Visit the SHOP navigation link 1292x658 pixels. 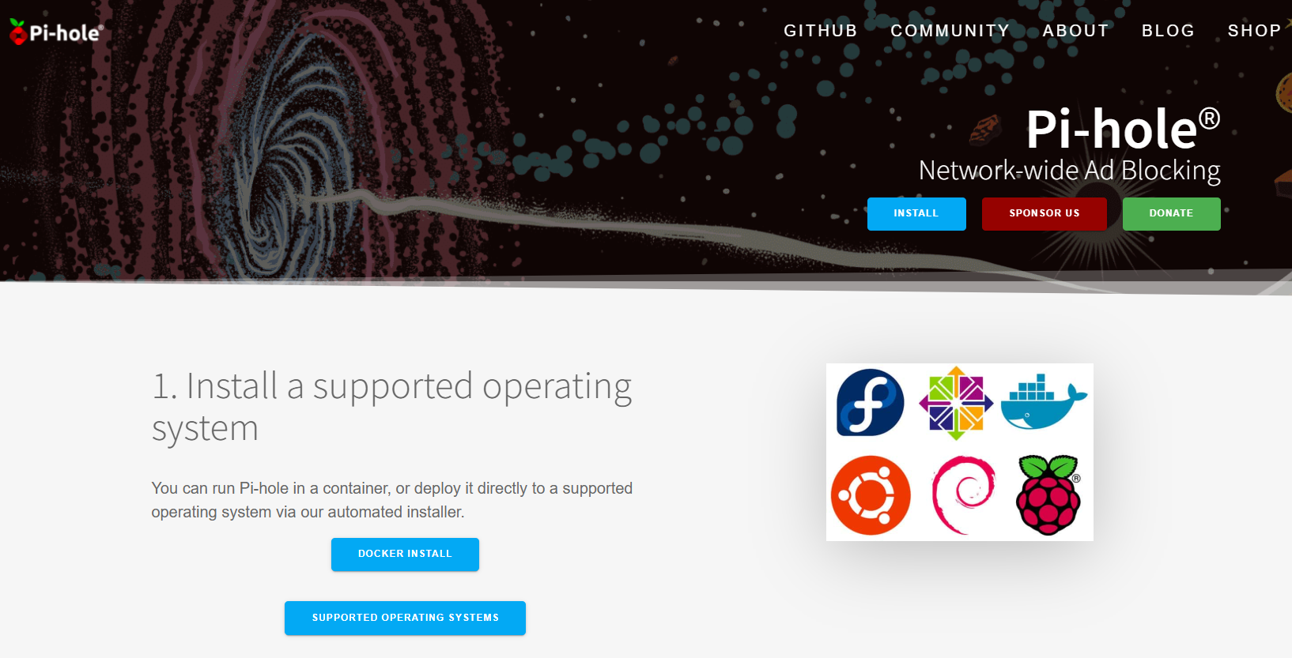(1254, 31)
